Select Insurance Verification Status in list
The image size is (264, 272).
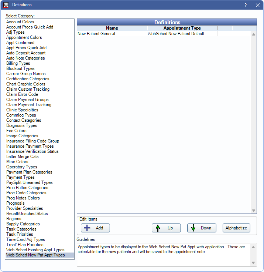tap(32, 151)
